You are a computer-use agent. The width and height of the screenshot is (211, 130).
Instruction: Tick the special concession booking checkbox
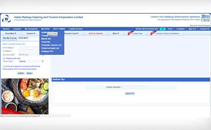[x=4, y=66]
